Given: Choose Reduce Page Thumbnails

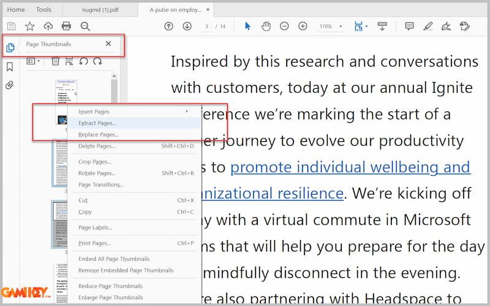Looking at the screenshot, I should point(134,286).
